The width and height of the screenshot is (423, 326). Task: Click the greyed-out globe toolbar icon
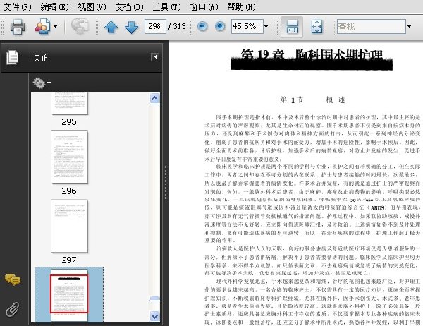80,26
